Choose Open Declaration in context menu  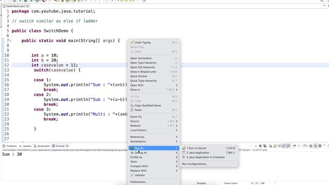[x=154, y=58]
